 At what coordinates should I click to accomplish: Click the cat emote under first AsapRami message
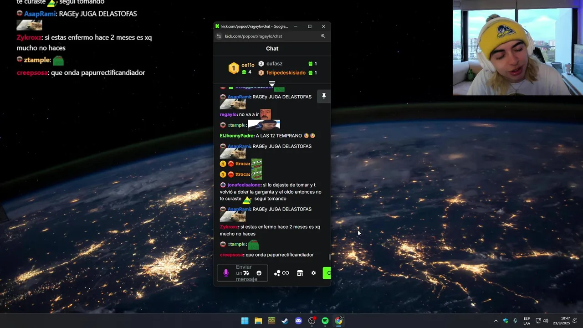233,104
